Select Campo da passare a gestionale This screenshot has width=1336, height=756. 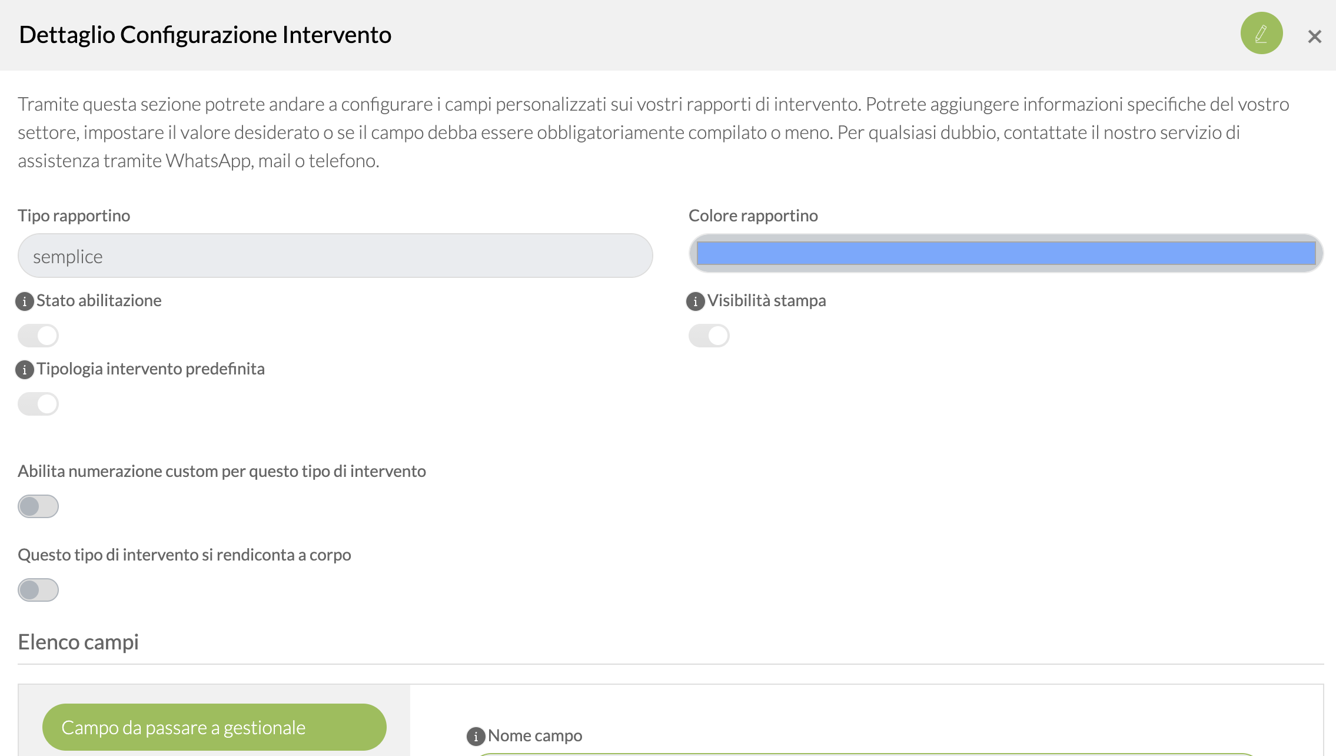[x=214, y=727]
